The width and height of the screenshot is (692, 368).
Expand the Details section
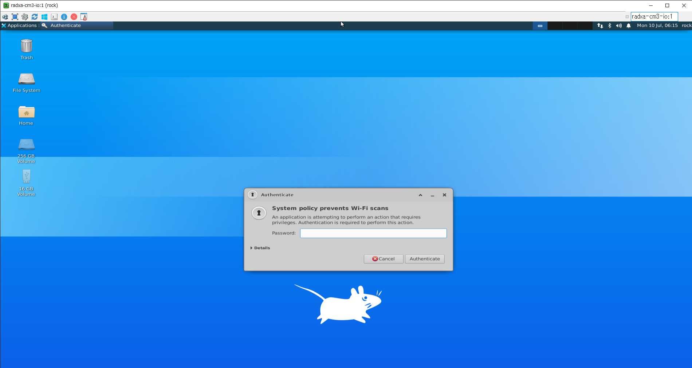click(x=260, y=248)
